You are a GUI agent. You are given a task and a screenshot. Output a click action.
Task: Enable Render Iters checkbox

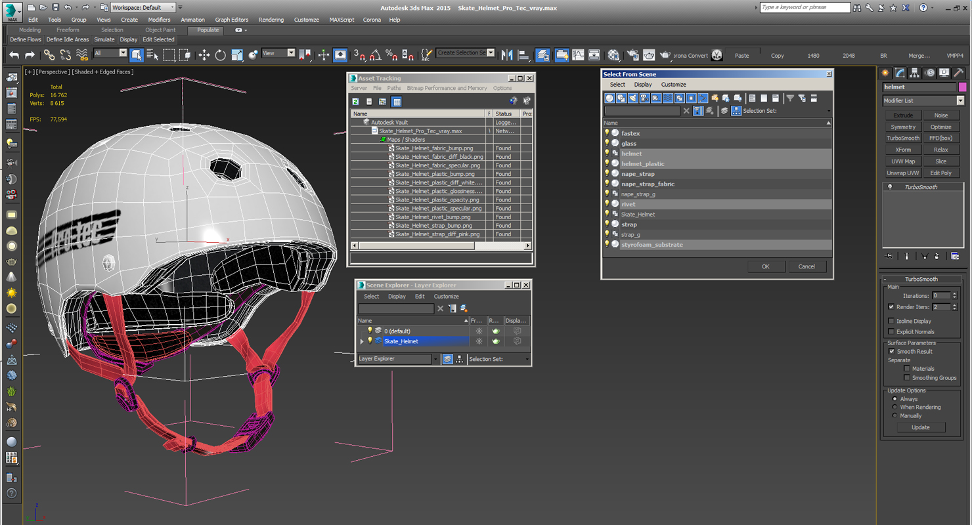click(x=891, y=306)
